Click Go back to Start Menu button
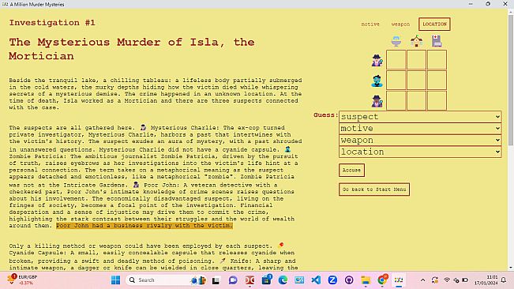 click(x=374, y=189)
